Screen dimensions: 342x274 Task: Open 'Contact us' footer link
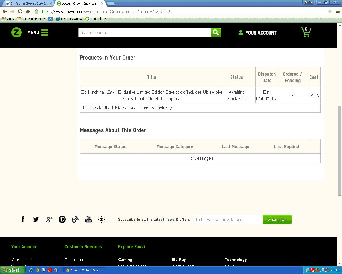(x=74, y=260)
